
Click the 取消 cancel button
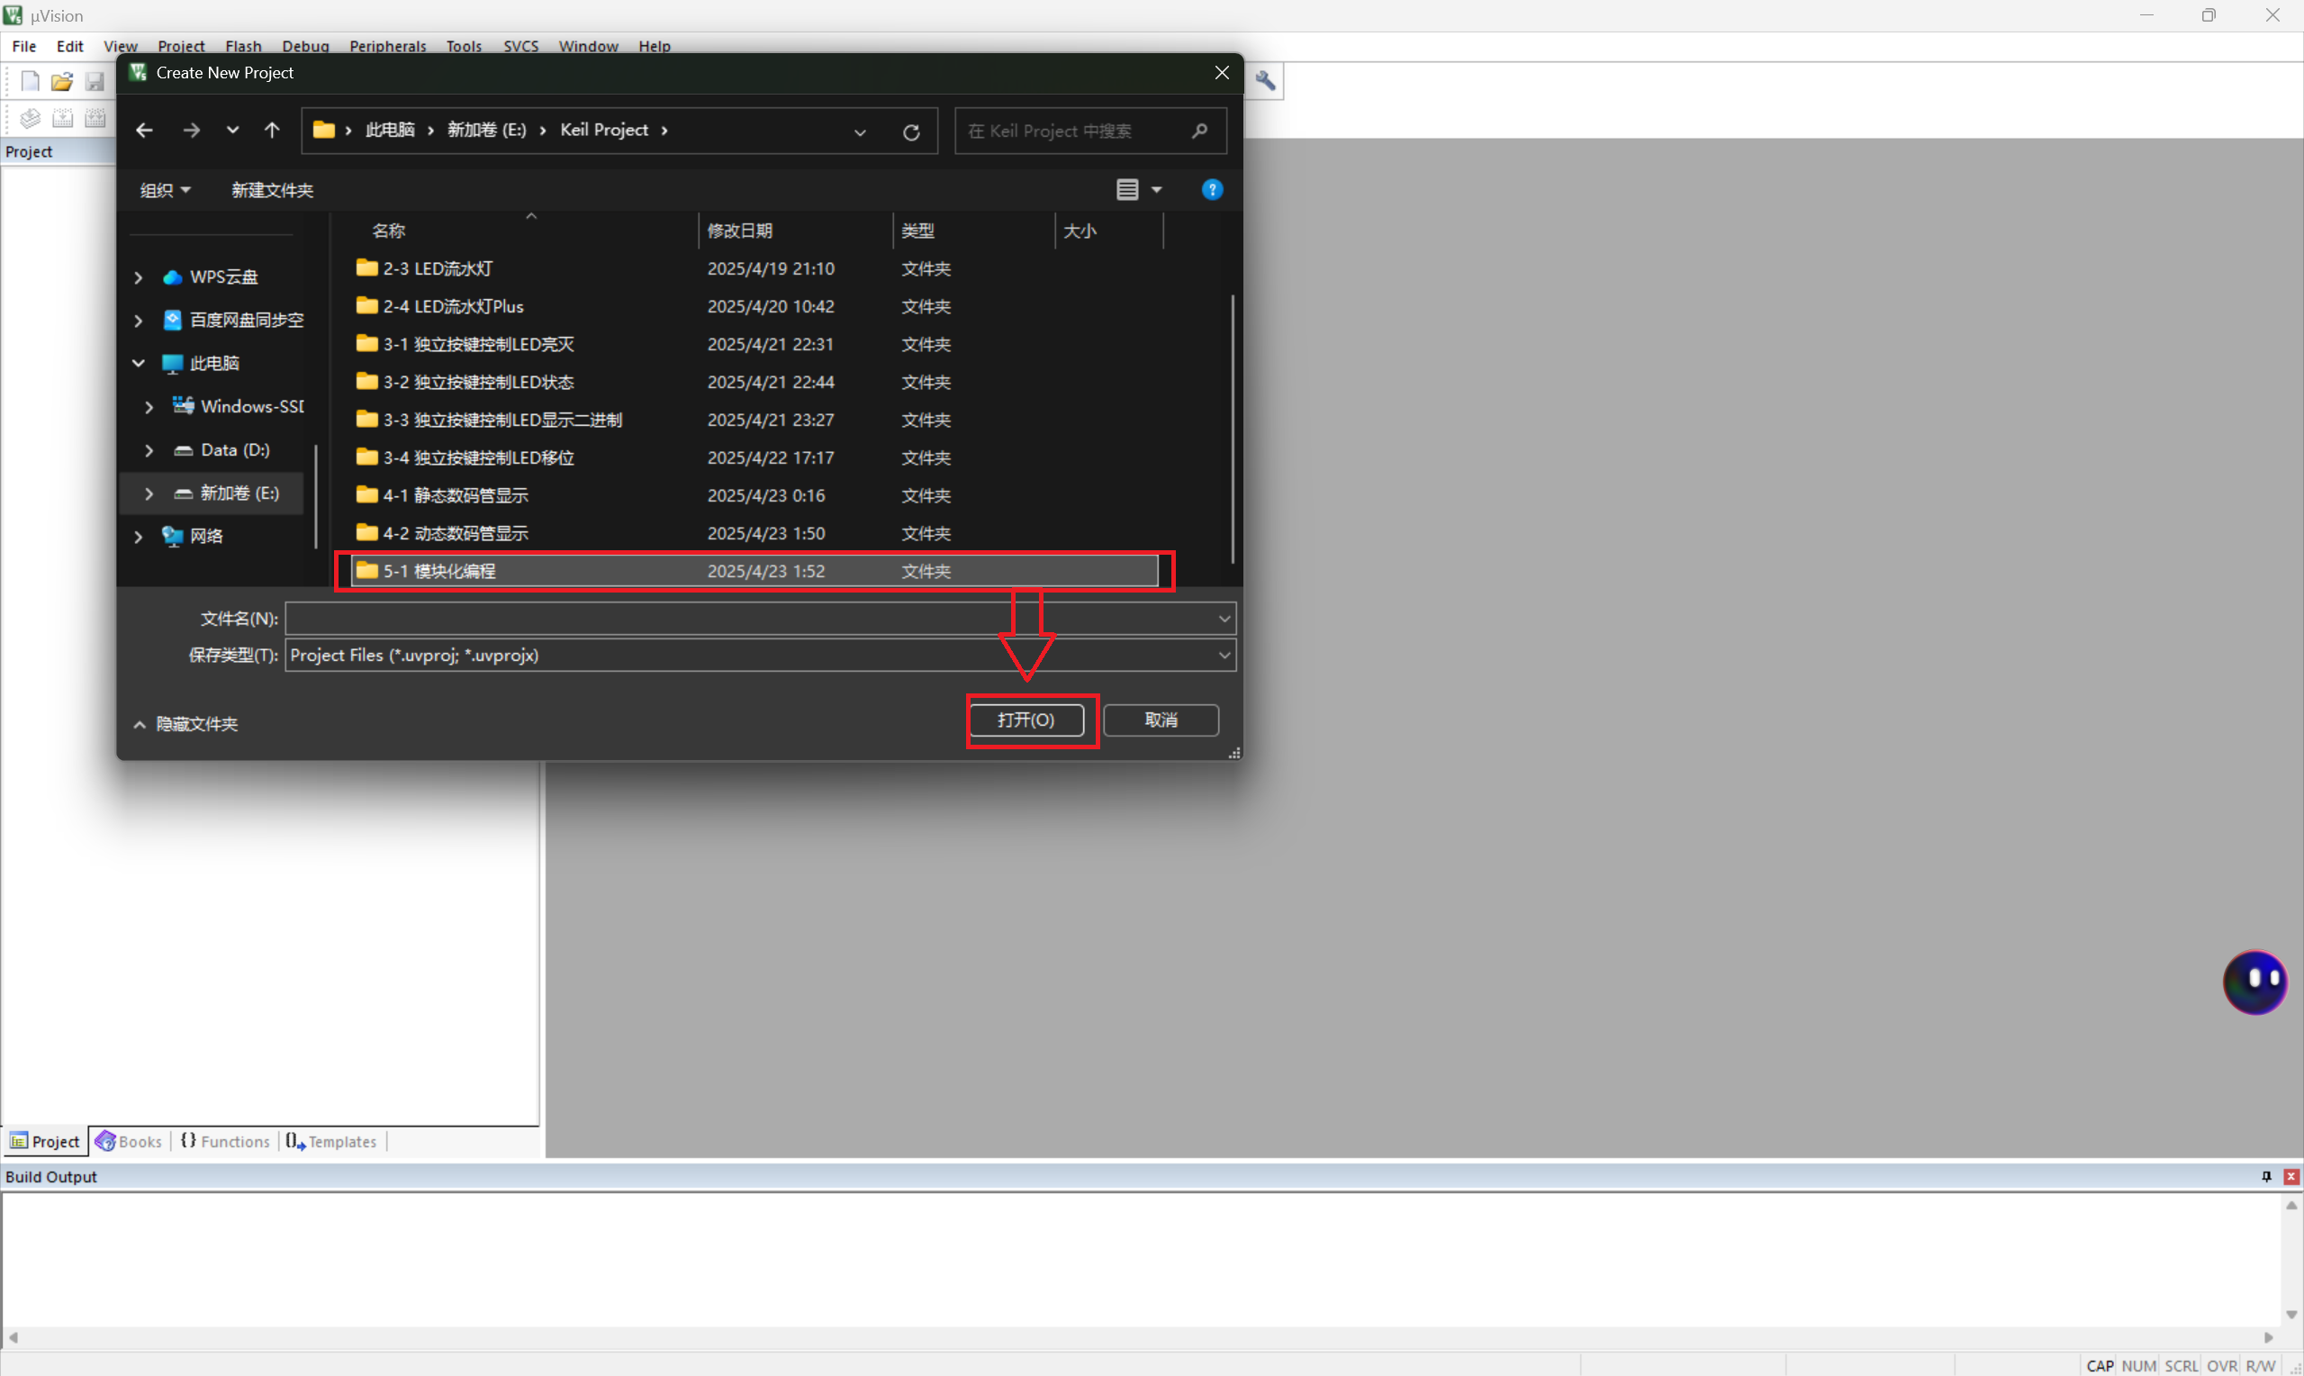pyautogui.click(x=1161, y=720)
